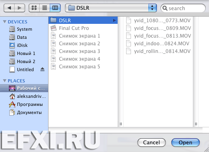Select file yvid_indoo...0824.MOV

158,43
